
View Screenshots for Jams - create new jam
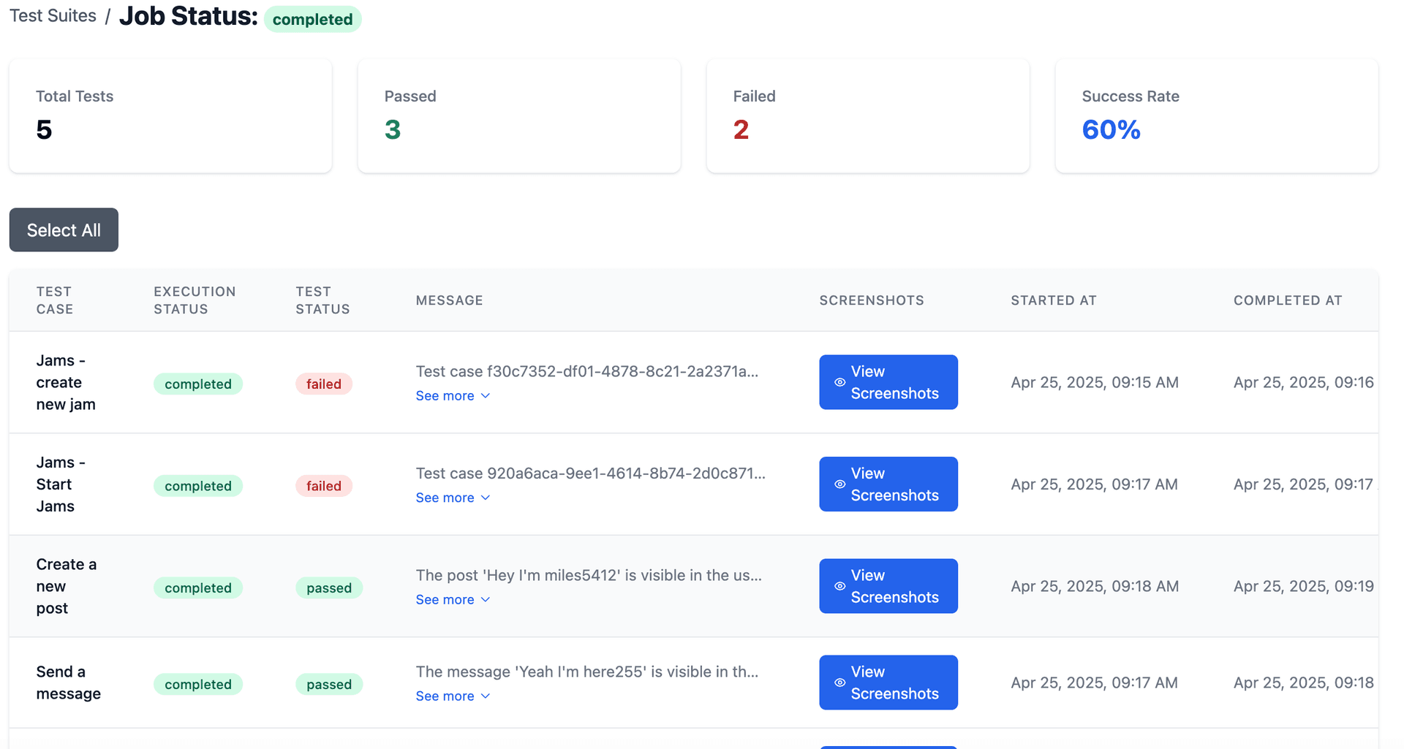(x=888, y=382)
